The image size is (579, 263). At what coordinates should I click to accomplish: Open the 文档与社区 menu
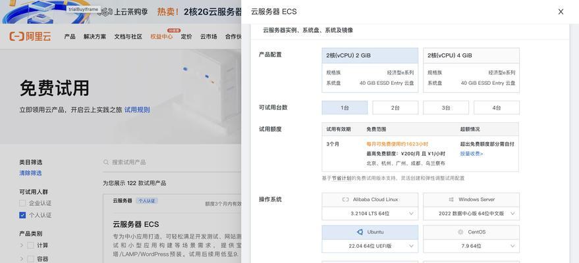click(128, 36)
